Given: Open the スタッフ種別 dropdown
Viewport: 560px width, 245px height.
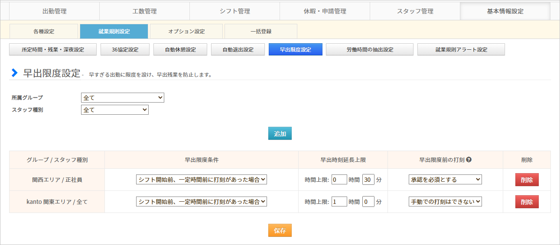Looking at the screenshot, I should click(114, 110).
